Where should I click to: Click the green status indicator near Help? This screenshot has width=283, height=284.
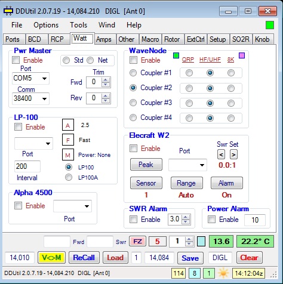point(270,25)
